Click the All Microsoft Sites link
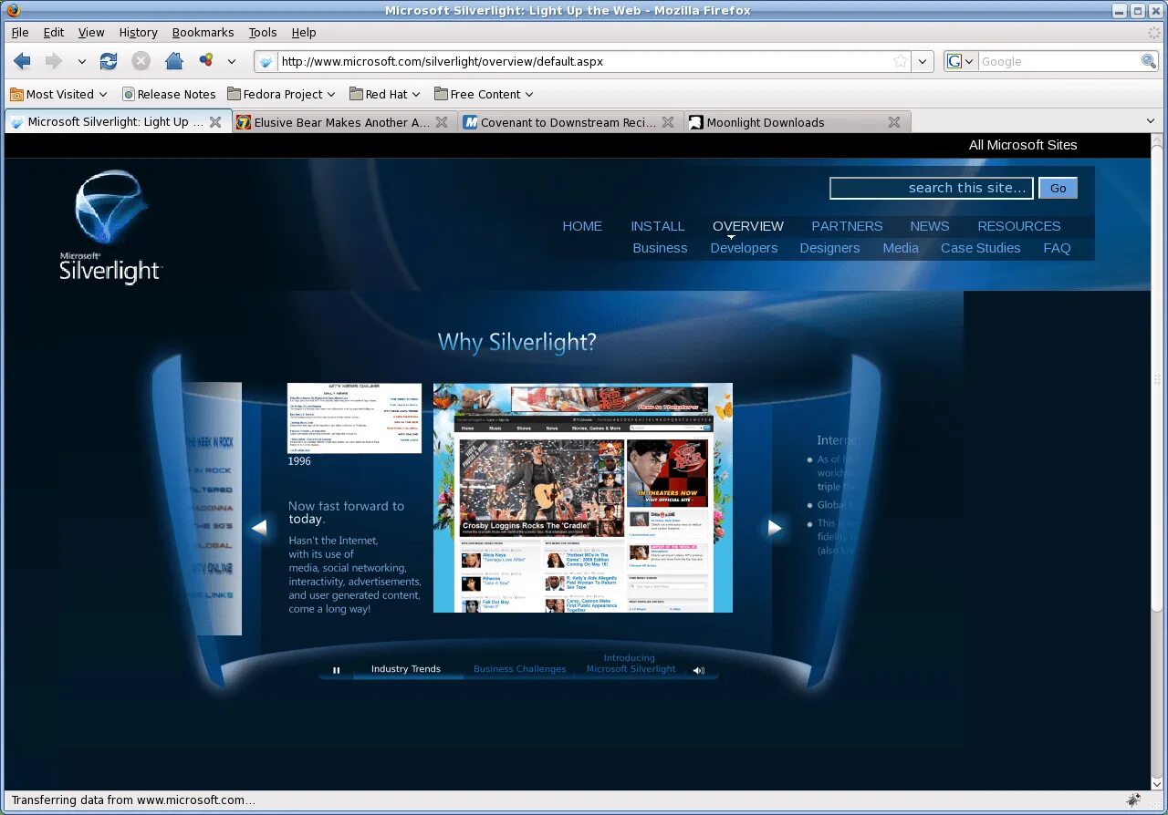 point(1023,145)
